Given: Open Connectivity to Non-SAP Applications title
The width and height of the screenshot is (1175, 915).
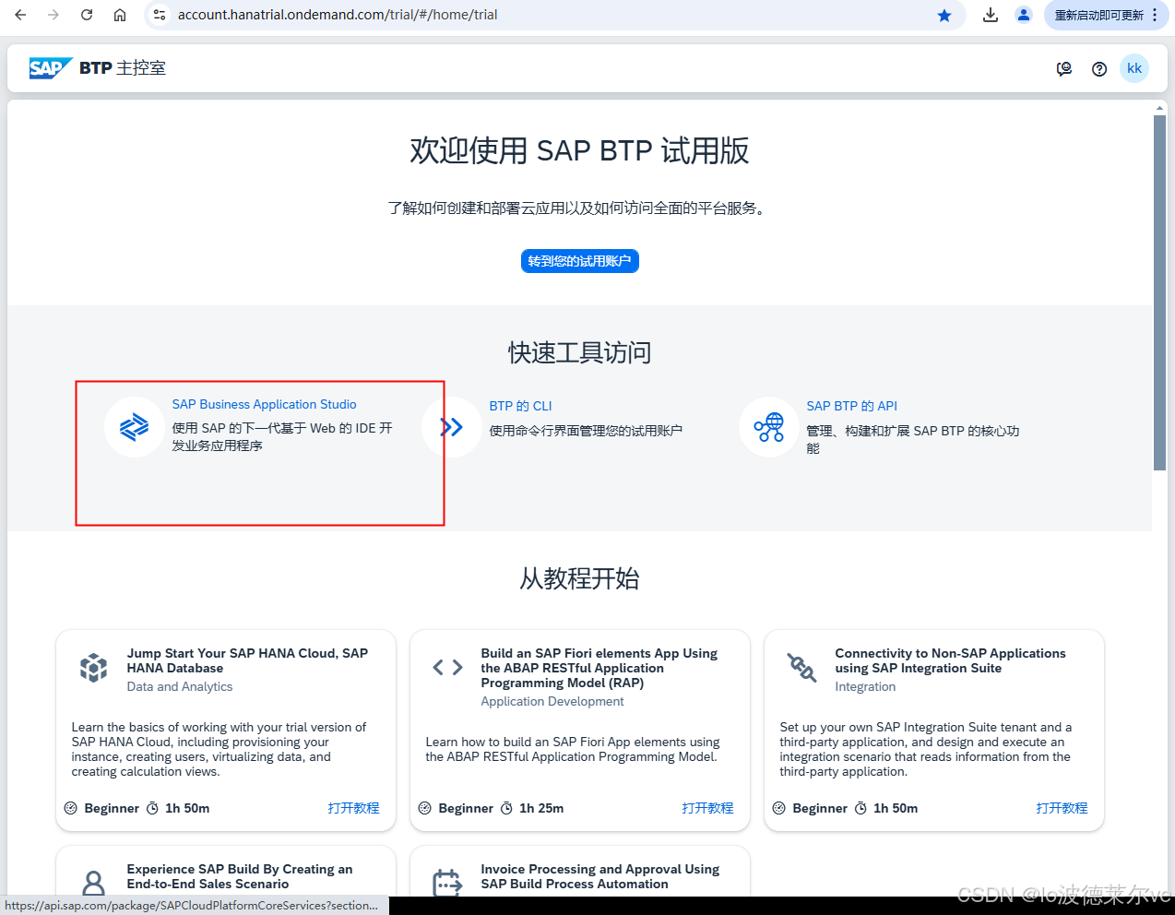Looking at the screenshot, I should pyautogui.click(x=950, y=660).
